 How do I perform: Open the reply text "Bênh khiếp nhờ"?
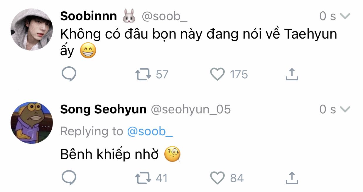[x=109, y=155]
